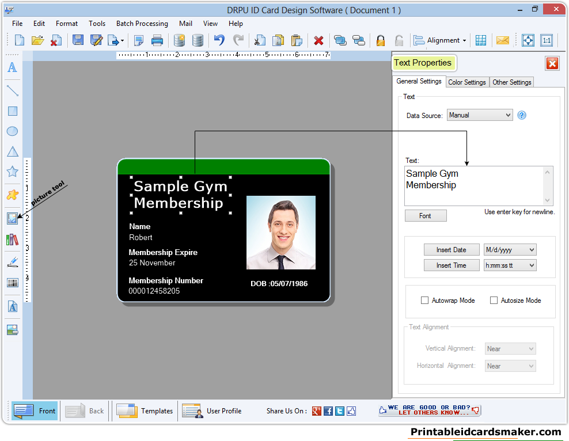Open the help icon next to Data Source

click(521, 115)
